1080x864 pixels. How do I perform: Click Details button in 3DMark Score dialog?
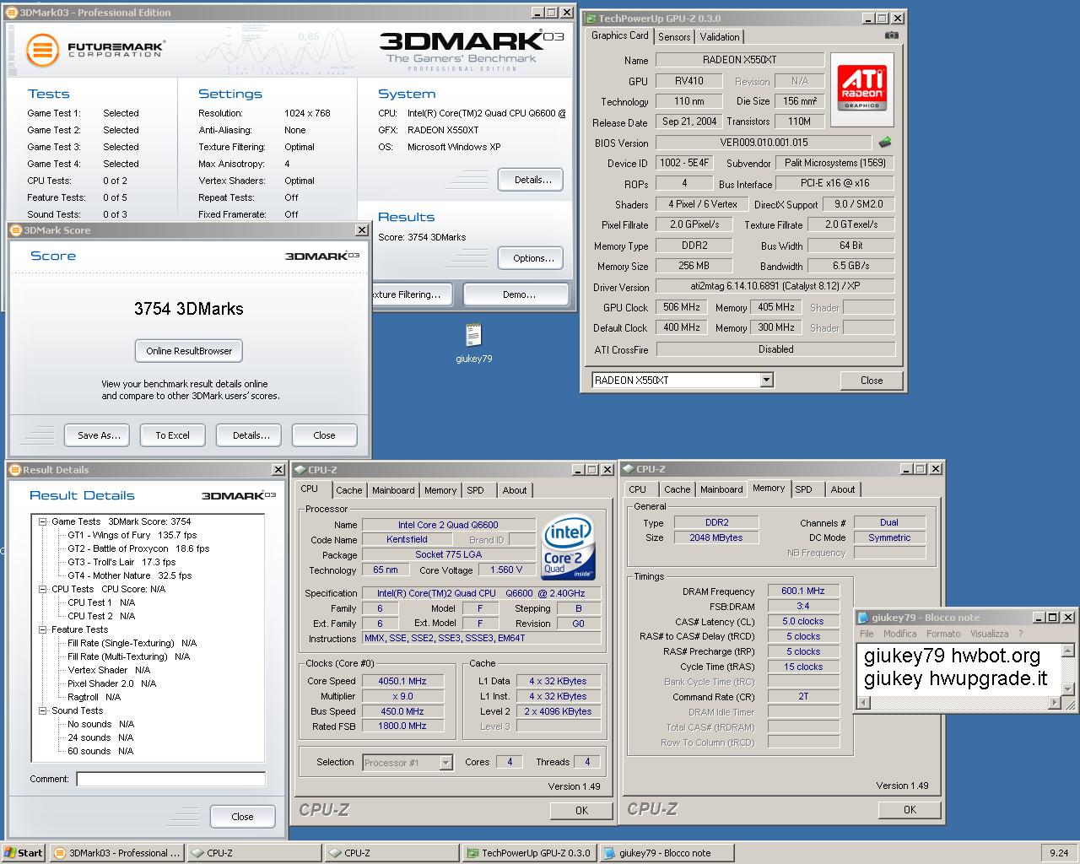[x=250, y=435]
